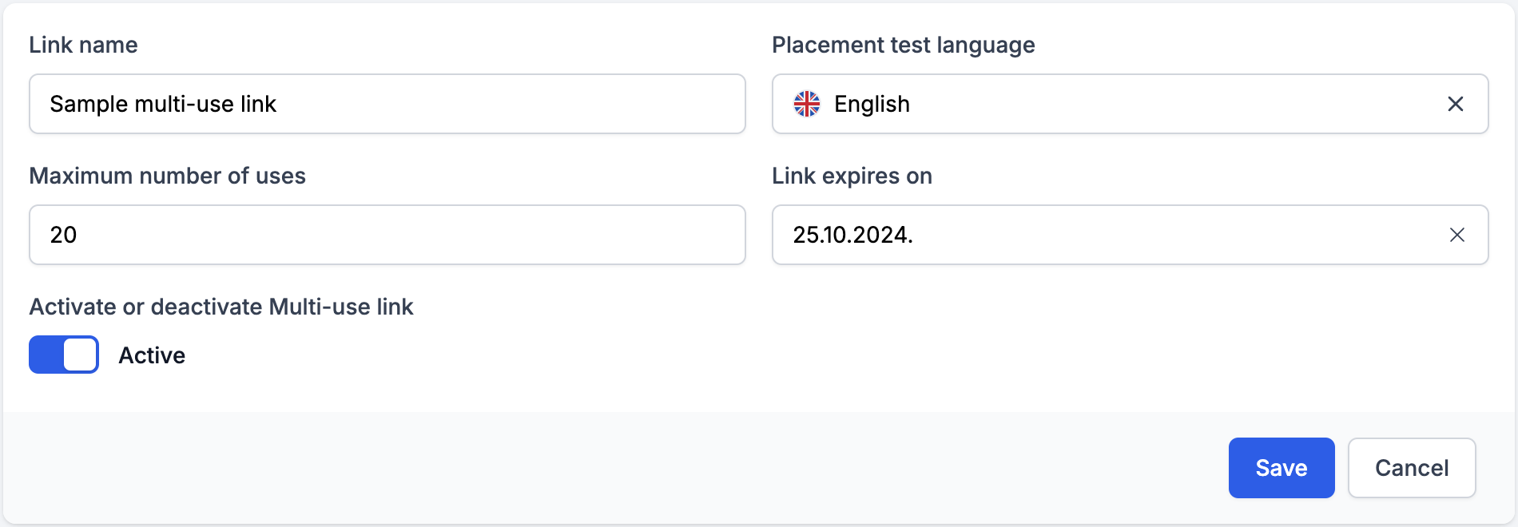Viewport: 1518px width, 527px height.
Task: Click the 25.10.2024. date value
Action: (852, 235)
